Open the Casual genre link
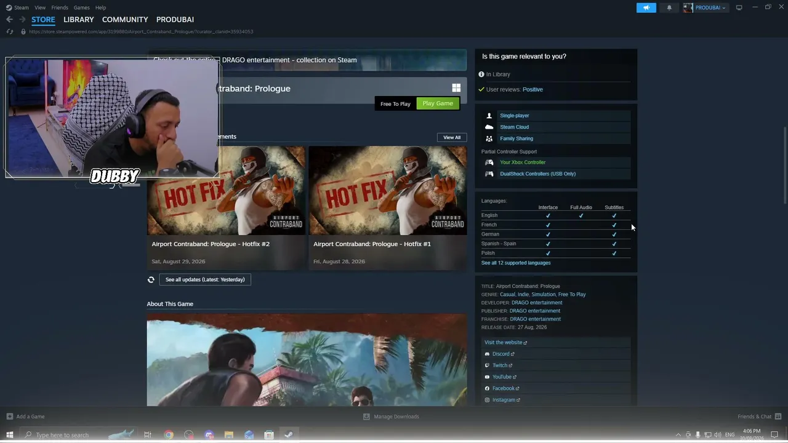The image size is (788, 443). pyautogui.click(x=507, y=295)
